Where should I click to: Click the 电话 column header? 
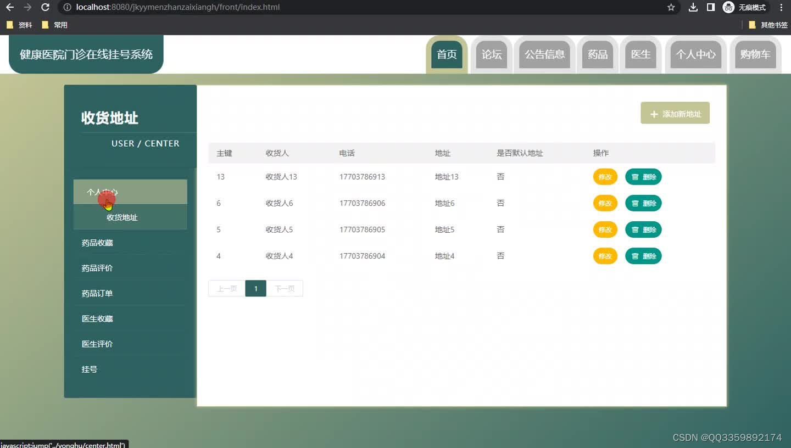[347, 153]
